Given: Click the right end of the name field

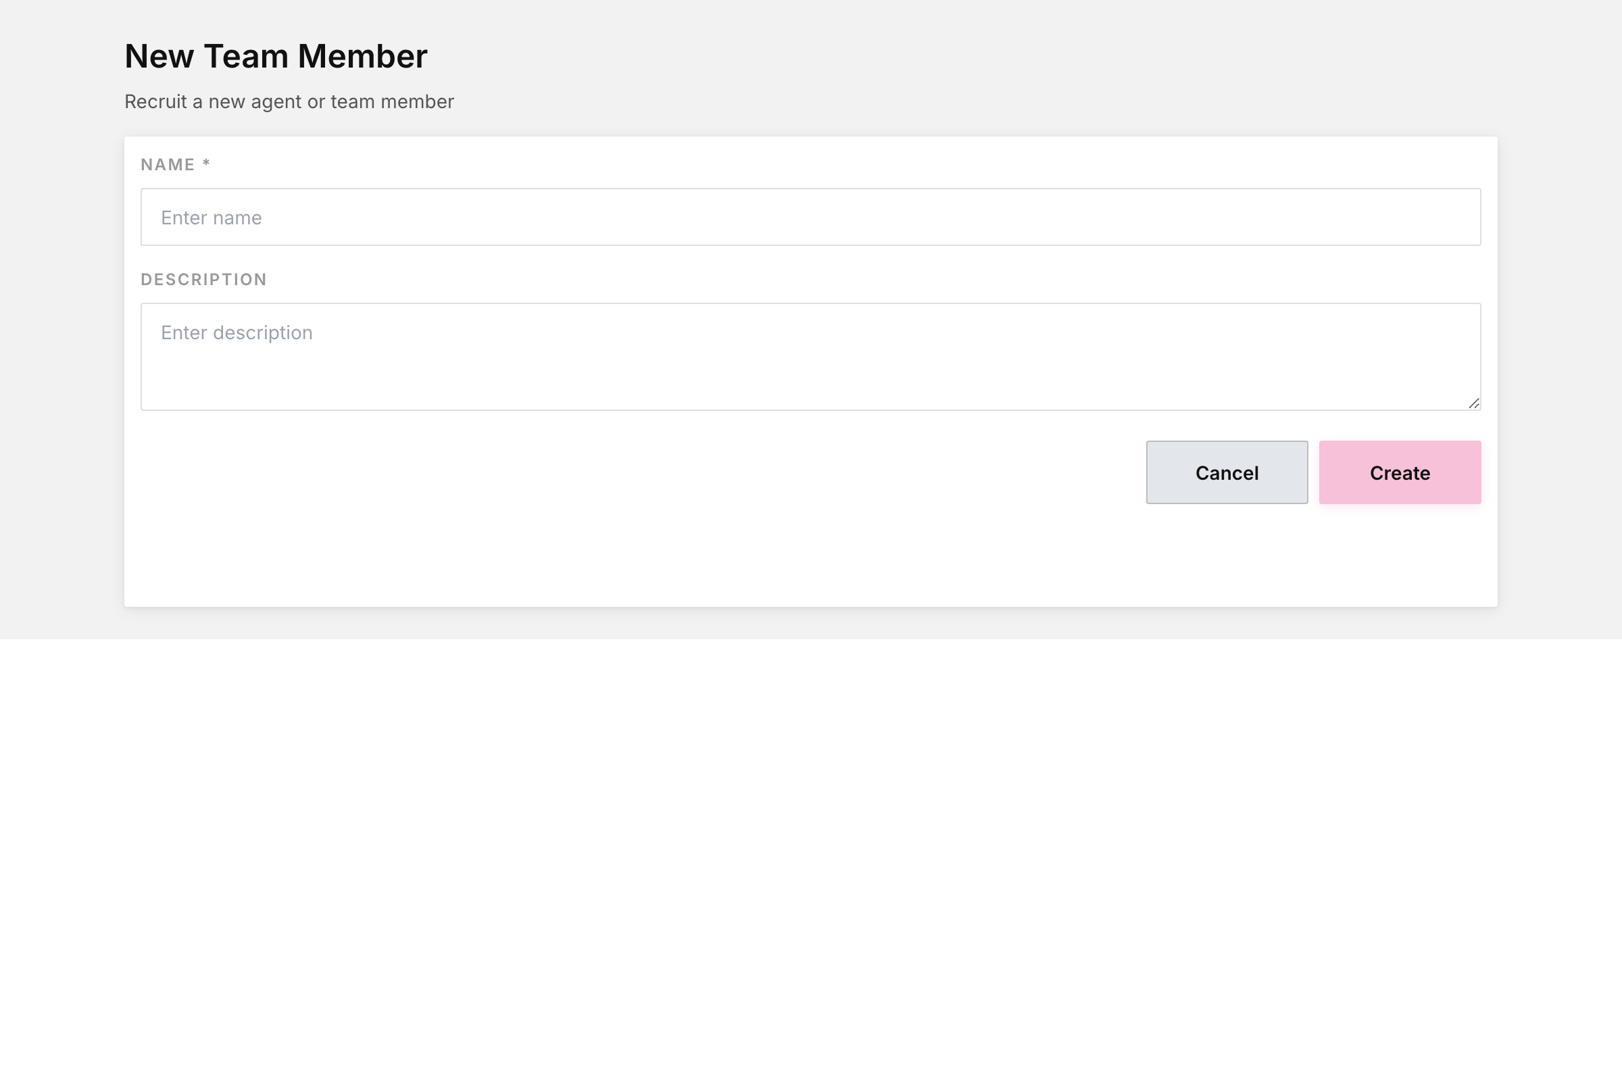Looking at the screenshot, I should (1431, 217).
